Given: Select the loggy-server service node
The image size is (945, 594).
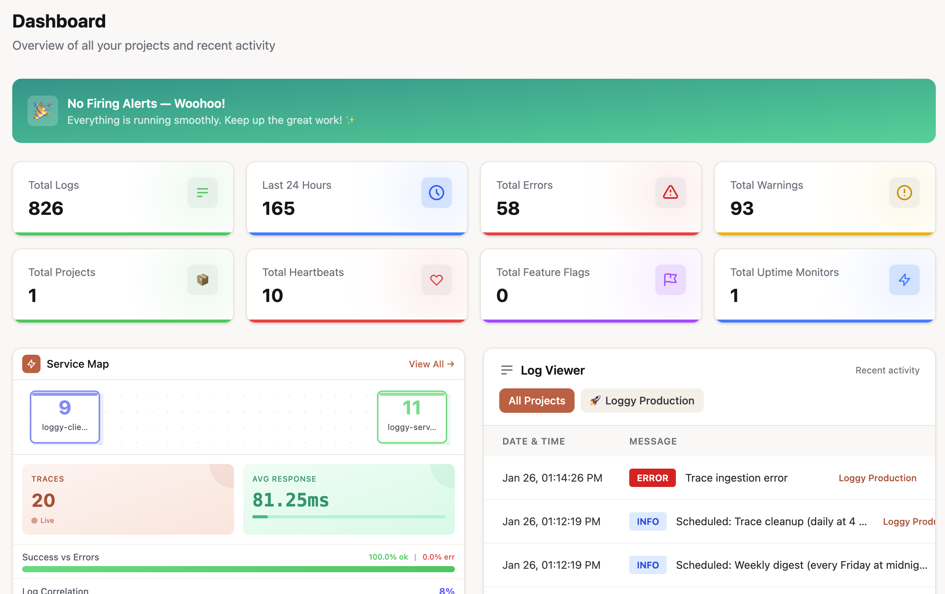Looking at the screenshot, I should [x=412, y=417].
